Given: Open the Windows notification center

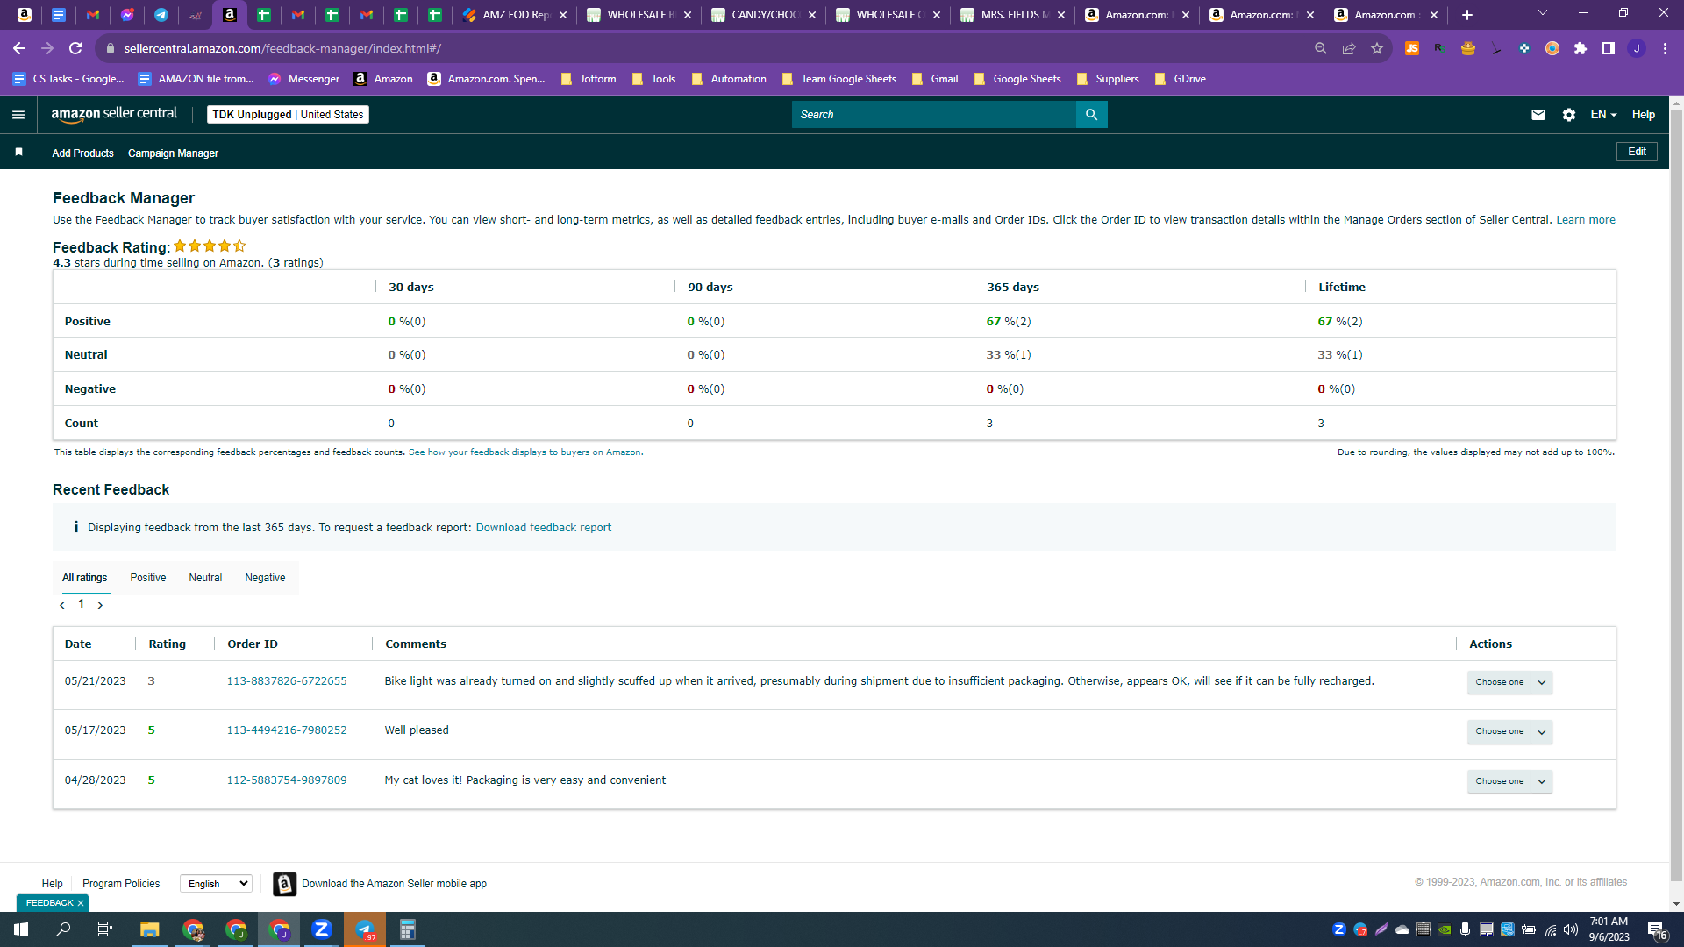Looking at the screenshot, I should [x=1657, y=930].
